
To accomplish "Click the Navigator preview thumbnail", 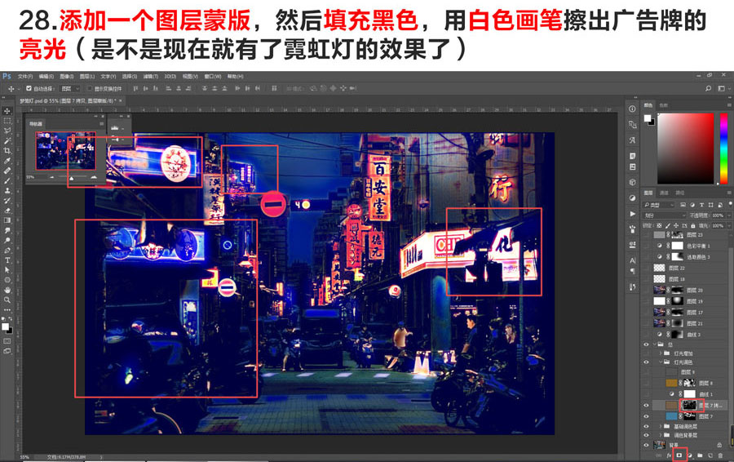I will coord(65,150).
